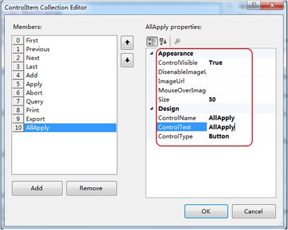Click the Design category header
Screen dimensions: 288x230
tap(168, 109)
